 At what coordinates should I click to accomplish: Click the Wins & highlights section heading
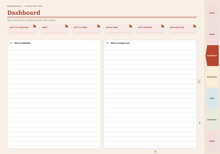[22, 43]
